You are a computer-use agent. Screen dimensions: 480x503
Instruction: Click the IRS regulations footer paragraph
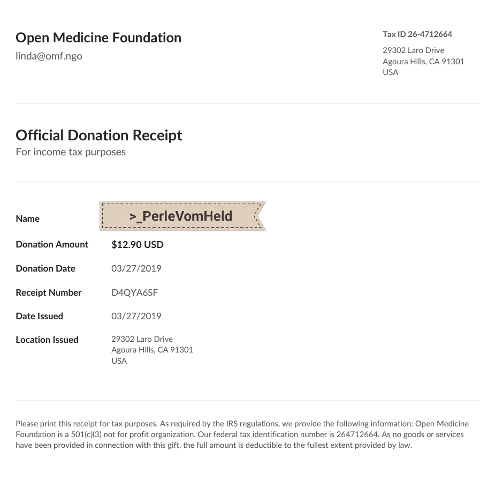(x=242, y=434)
